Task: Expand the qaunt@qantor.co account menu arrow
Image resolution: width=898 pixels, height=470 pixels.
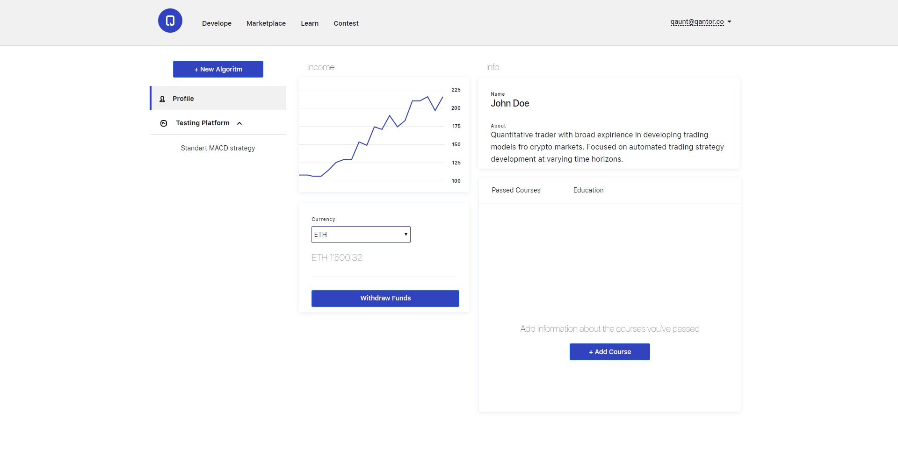Action: click(729, 22)
